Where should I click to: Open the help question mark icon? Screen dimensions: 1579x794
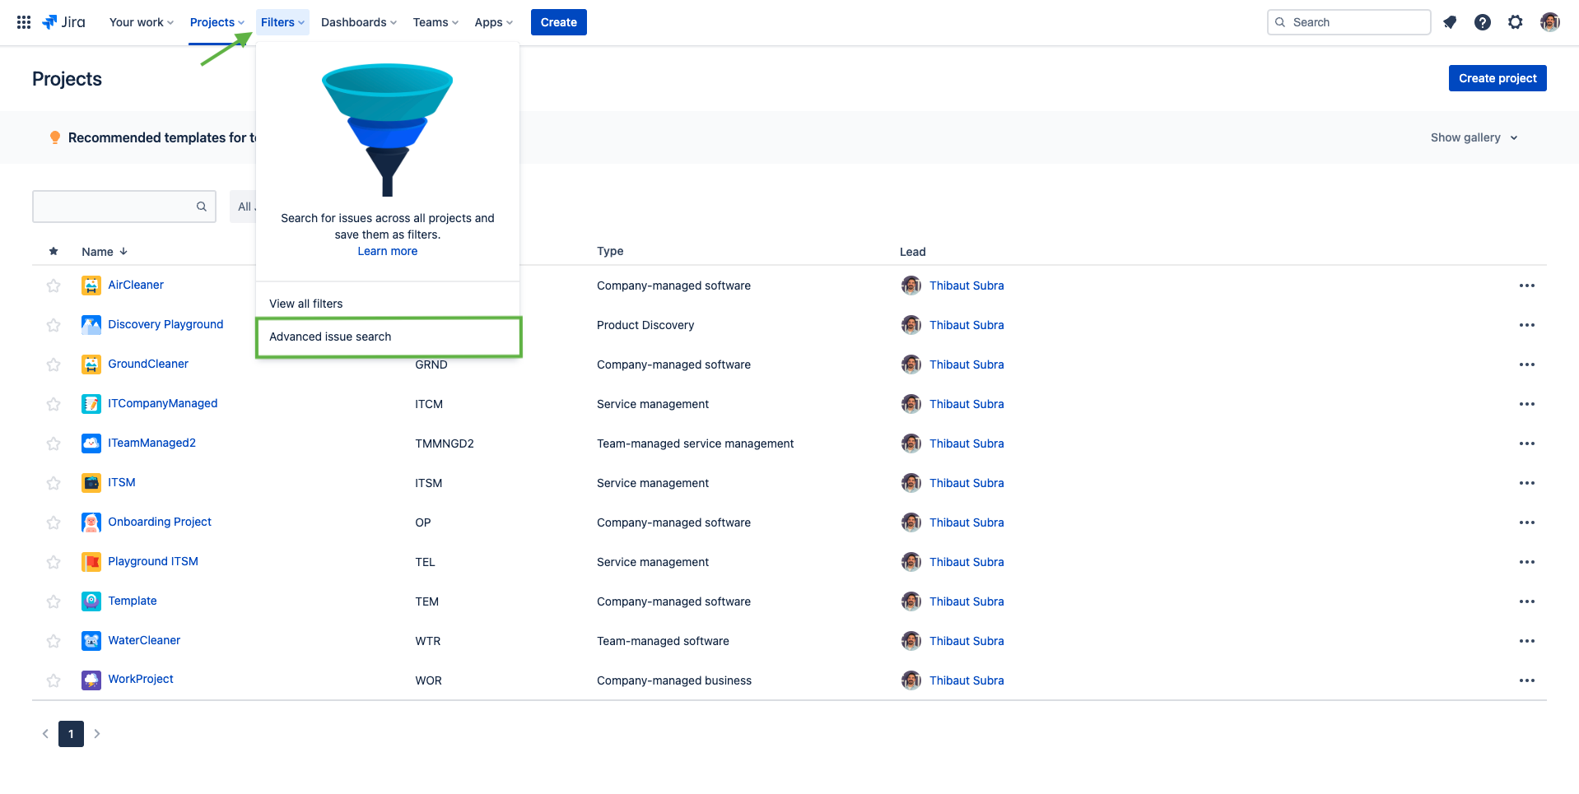[1483, 22]
